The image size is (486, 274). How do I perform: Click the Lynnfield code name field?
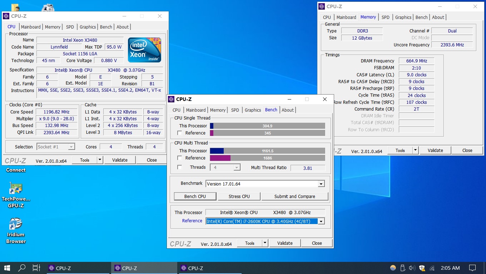tap(59, 47)
